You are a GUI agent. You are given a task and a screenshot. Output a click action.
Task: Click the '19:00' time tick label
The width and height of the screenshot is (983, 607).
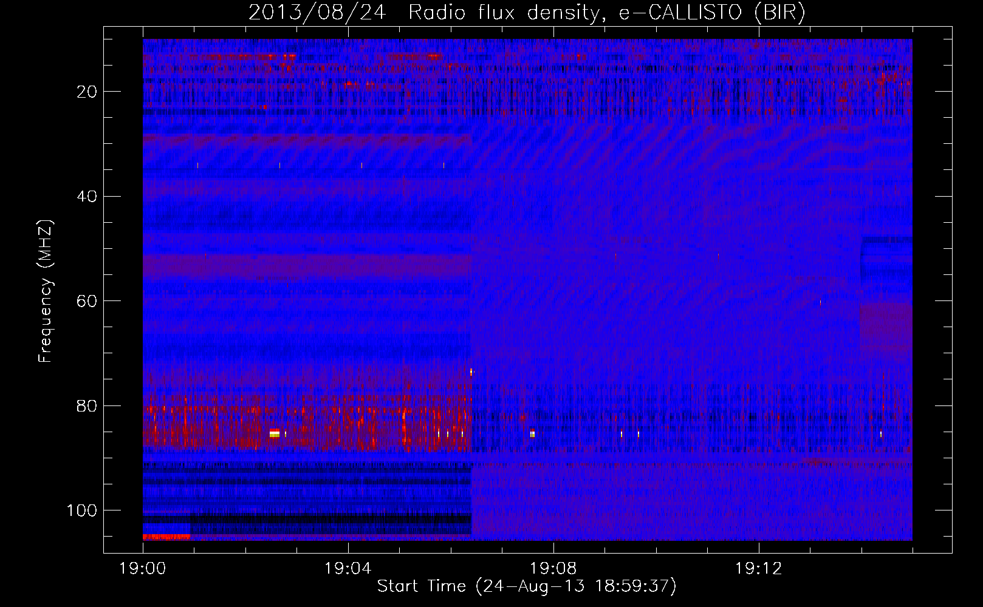coord(143,569)
